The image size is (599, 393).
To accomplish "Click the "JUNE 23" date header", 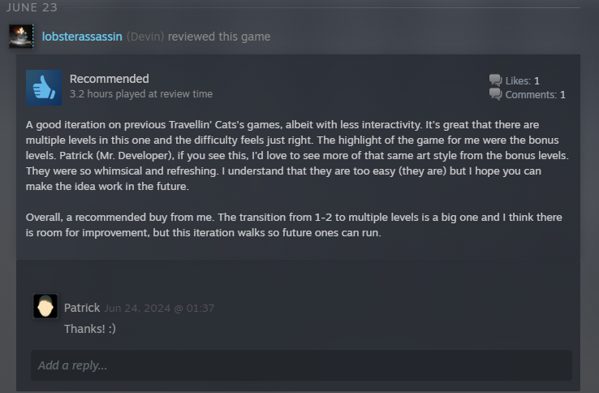I will click(x=34, y=7).
